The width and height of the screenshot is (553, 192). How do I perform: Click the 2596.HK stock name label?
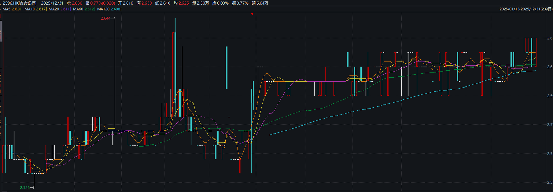pyautogui.click(x=20, y=3)
